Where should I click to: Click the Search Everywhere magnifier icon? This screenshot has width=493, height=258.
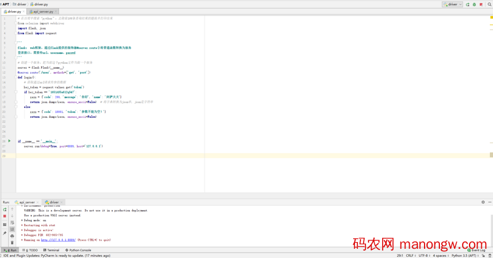489,4
